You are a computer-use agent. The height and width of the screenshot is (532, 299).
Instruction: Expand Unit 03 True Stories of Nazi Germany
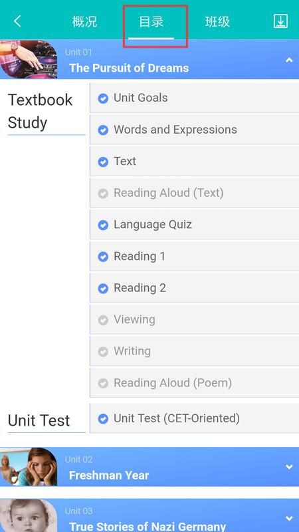click(289, 518)
